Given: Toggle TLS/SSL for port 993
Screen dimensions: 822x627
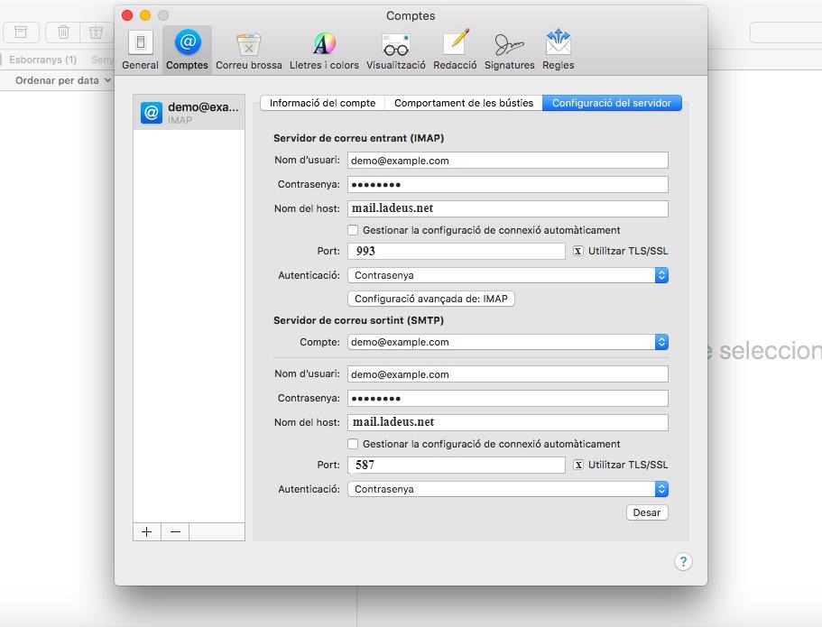Looking at the screenshot, I should pos(578,251).
